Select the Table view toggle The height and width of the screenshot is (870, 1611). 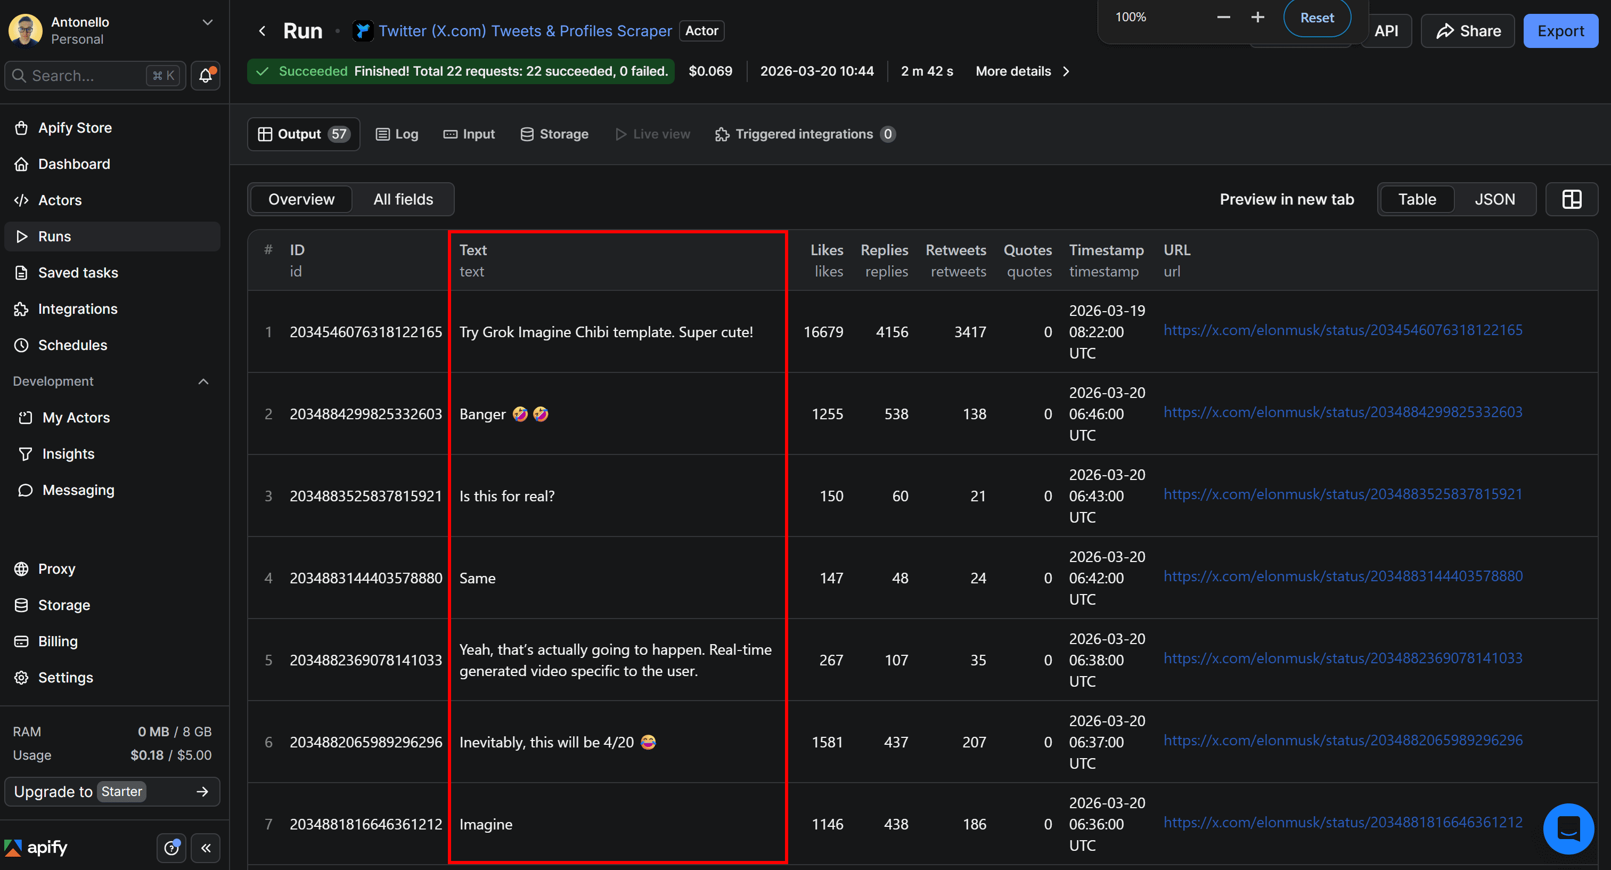coord(1417,199)
